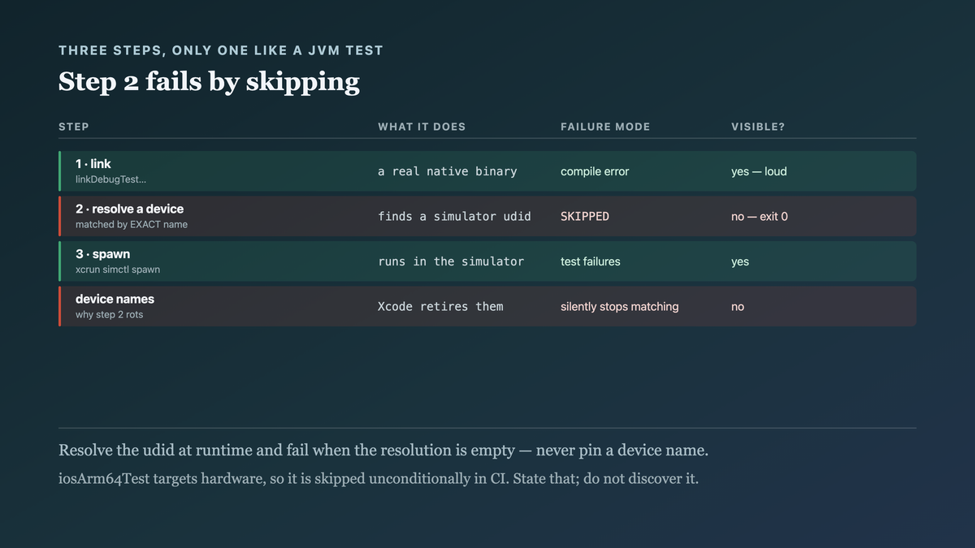Click the 'WHAT IT DOES' column header
Image resolution: width=975 pixels, height=548 pixels.
[x=422, y=127]
